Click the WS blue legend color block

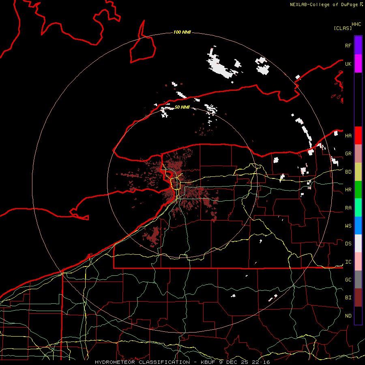coord(358,225)
